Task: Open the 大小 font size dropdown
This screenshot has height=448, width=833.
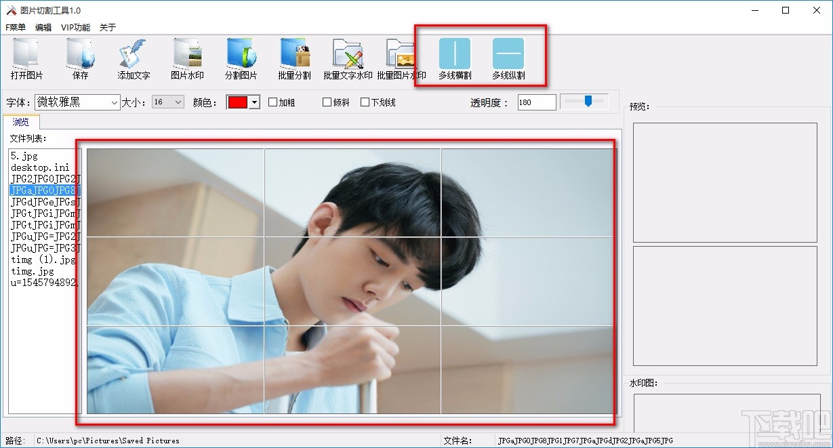Action: click(x=178, y=102)
